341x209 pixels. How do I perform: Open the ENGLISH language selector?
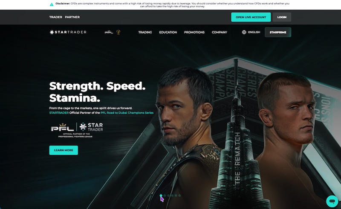click(x=254, y=32)
